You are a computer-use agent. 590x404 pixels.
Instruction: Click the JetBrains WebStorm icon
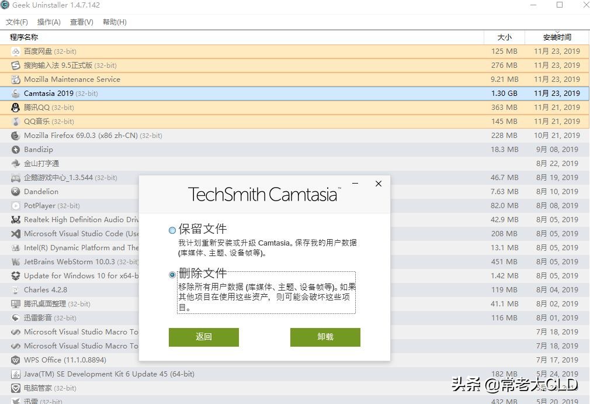[x=15, y=262]
